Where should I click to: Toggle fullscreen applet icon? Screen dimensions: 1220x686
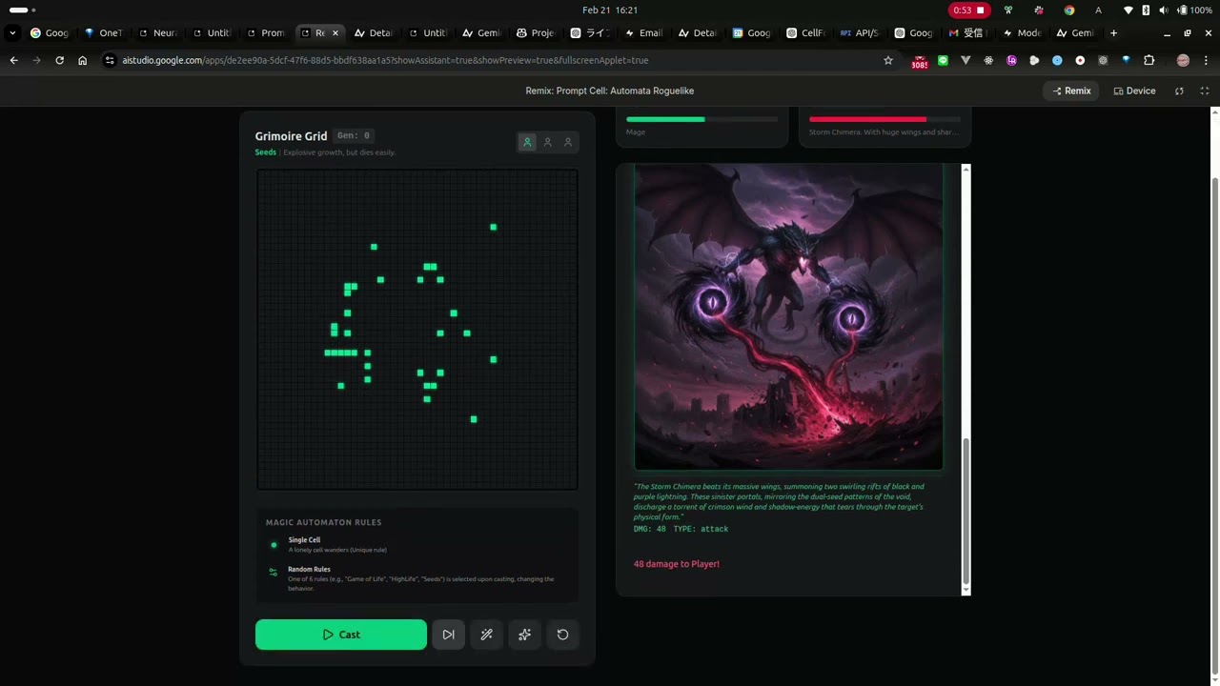click(x=1205, y=91)
